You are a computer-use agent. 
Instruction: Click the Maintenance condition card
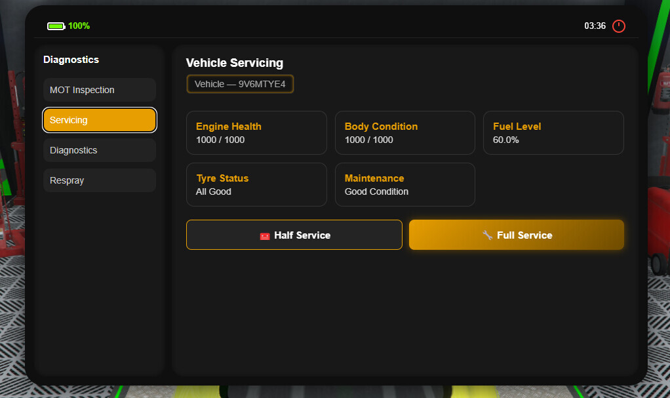(405, 184)
